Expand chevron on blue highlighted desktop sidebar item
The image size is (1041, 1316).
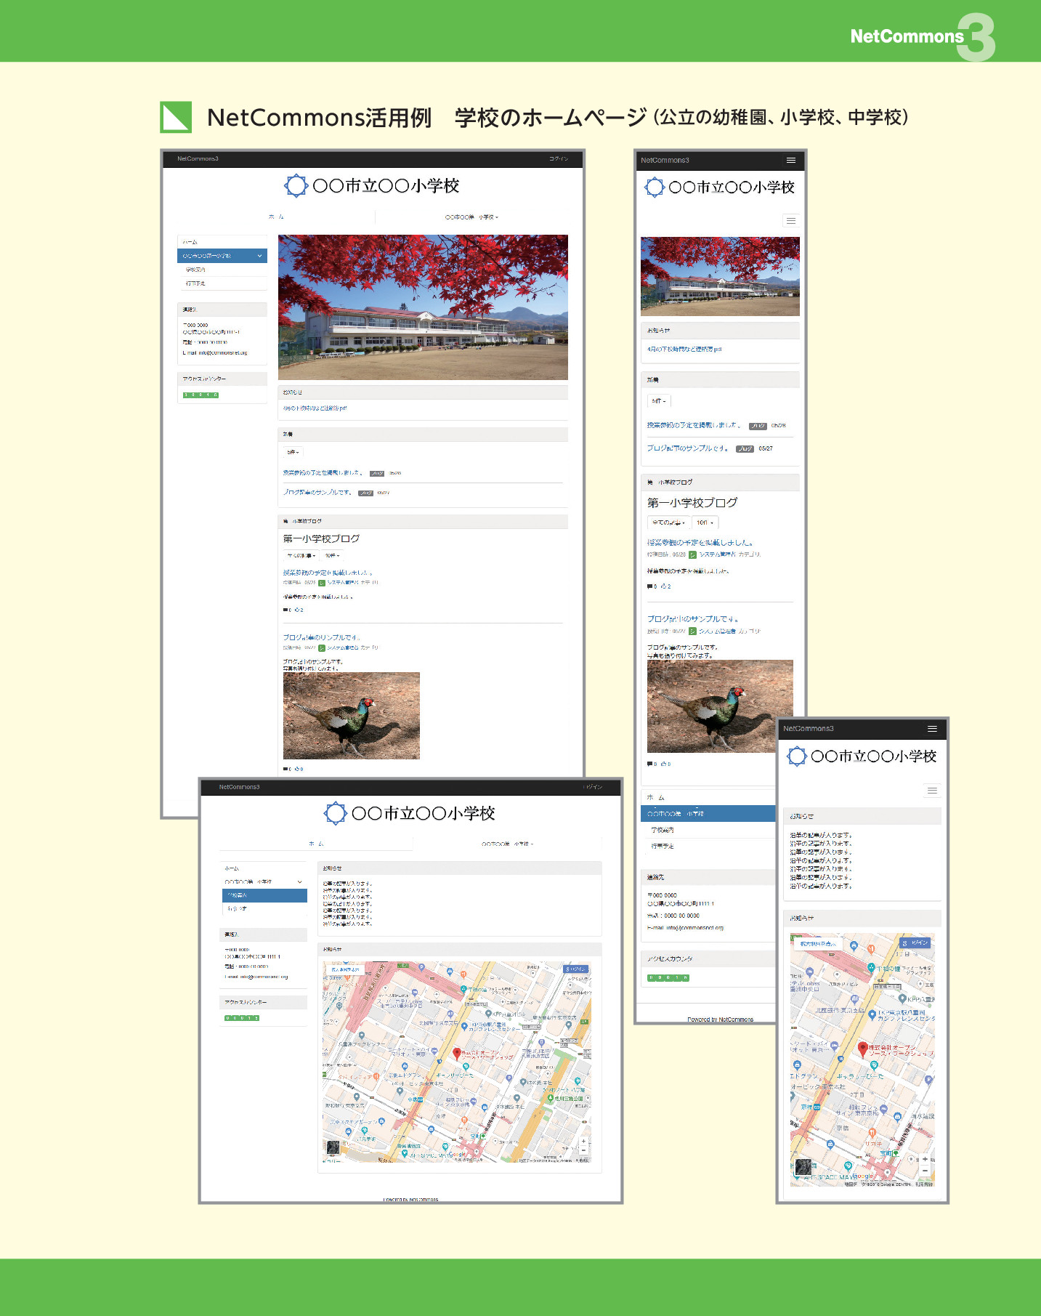click(x=259, y=256)
